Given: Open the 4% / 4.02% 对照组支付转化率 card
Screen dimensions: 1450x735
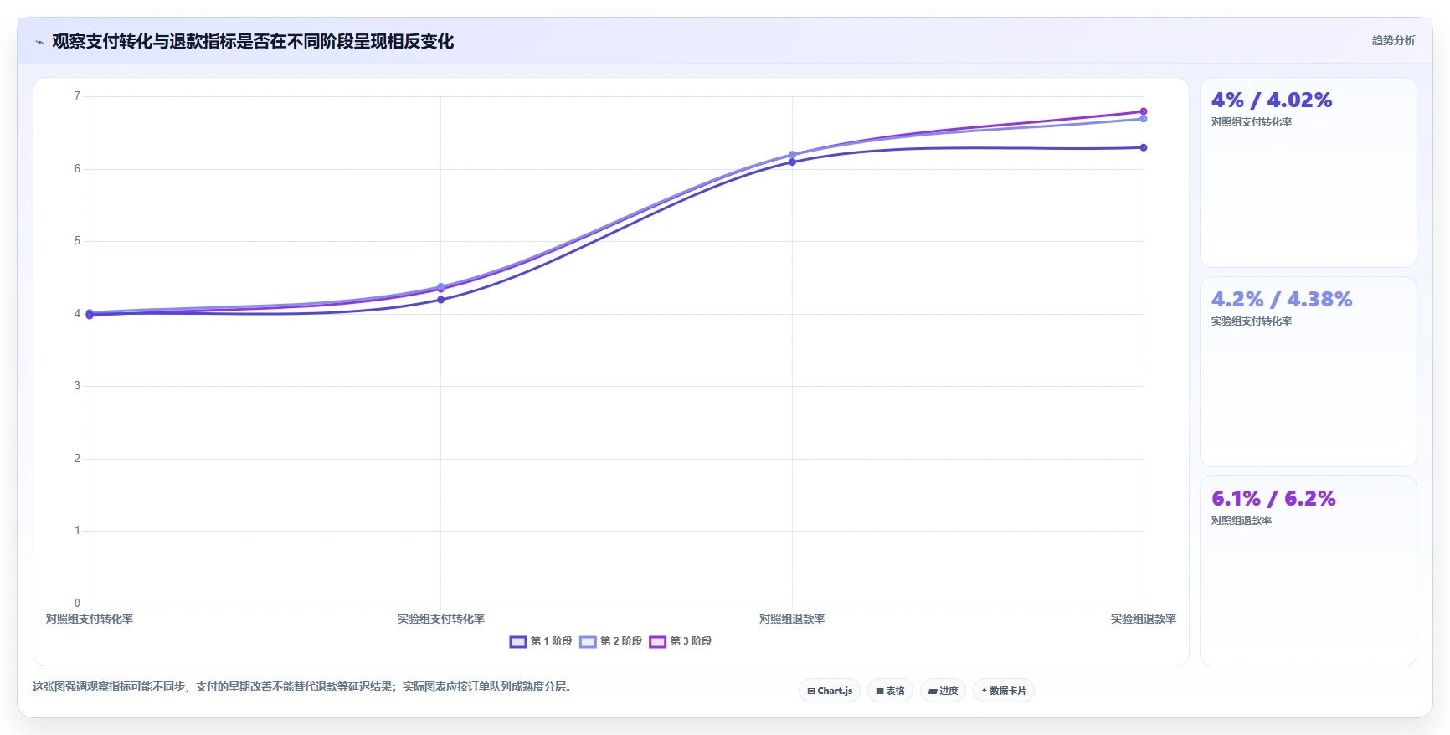Looking at the screenshot, I should [1308, 172].
